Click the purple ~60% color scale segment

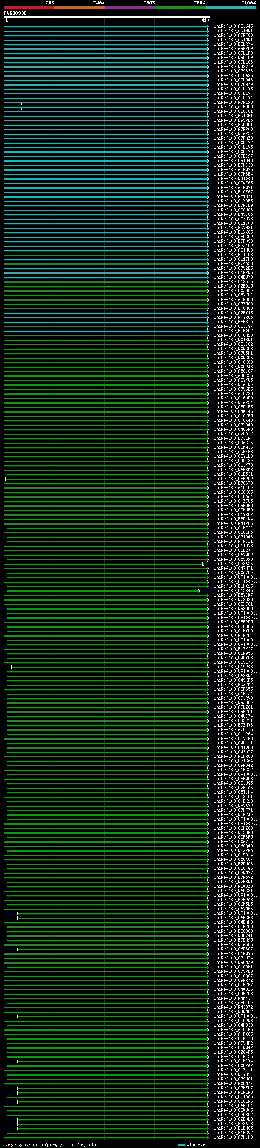[130, 7]
